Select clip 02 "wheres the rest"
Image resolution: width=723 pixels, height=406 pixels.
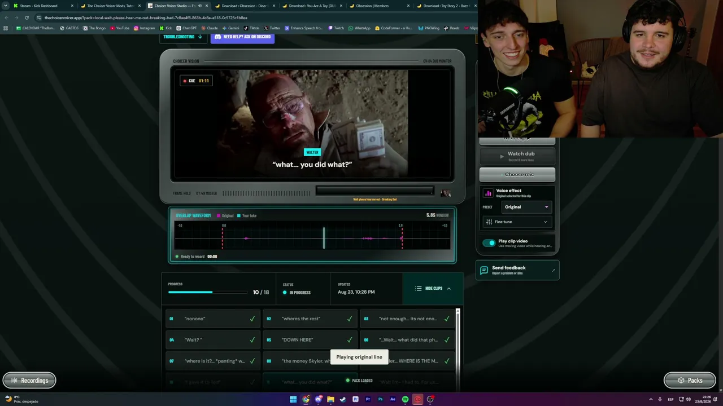[310, 319]
